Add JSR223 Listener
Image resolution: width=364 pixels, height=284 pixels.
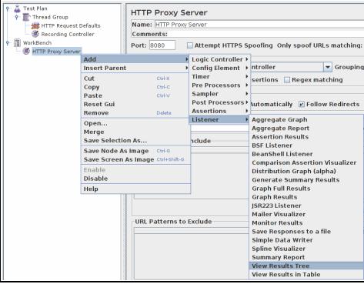(x=306, y=205)
